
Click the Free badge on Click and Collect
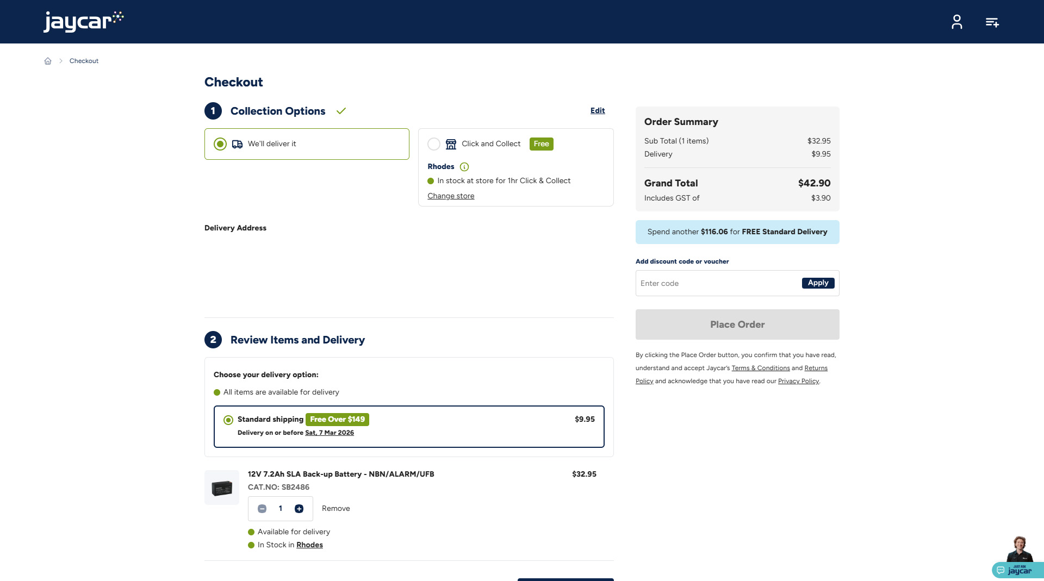[x=541, y=144]
